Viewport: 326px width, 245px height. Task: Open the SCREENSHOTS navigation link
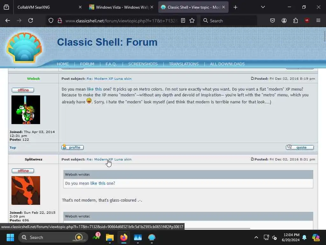click(143, 64)
